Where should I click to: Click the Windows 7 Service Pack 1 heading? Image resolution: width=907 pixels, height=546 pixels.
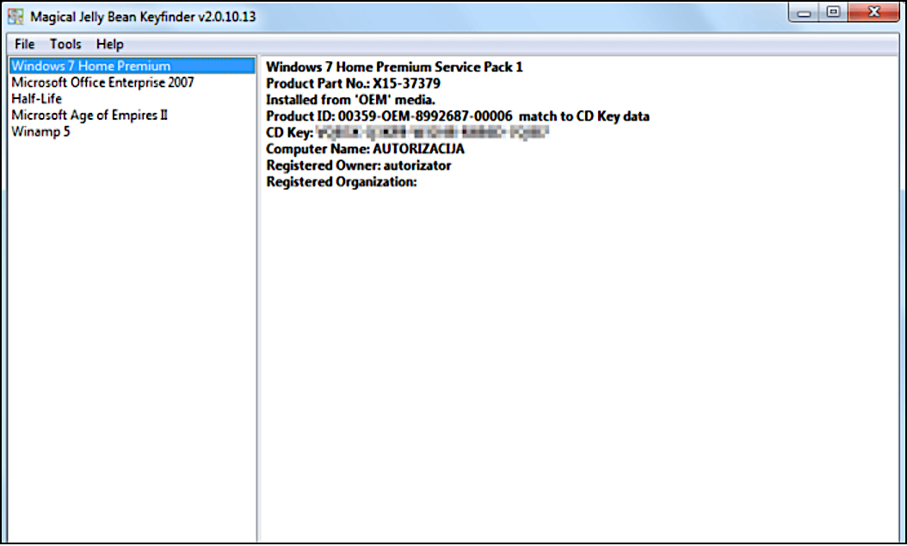tap(394, 67)
